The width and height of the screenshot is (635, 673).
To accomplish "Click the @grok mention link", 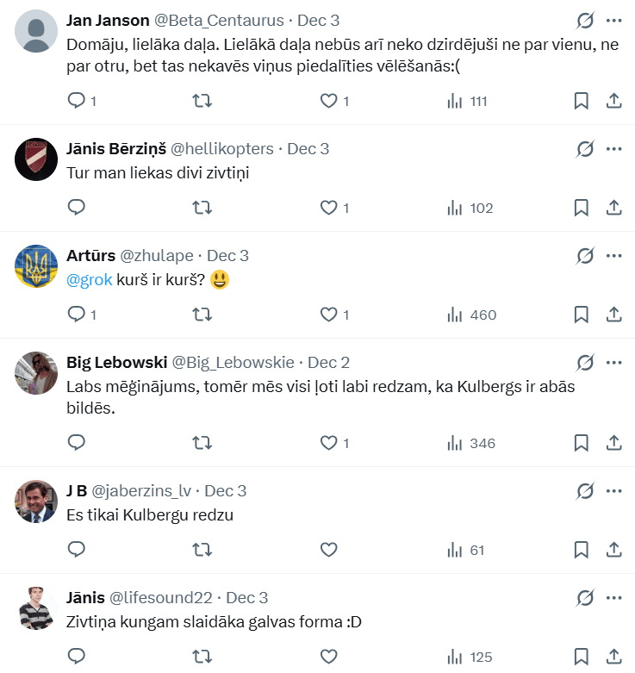I will pyautogui.click(x=90, y=280).
